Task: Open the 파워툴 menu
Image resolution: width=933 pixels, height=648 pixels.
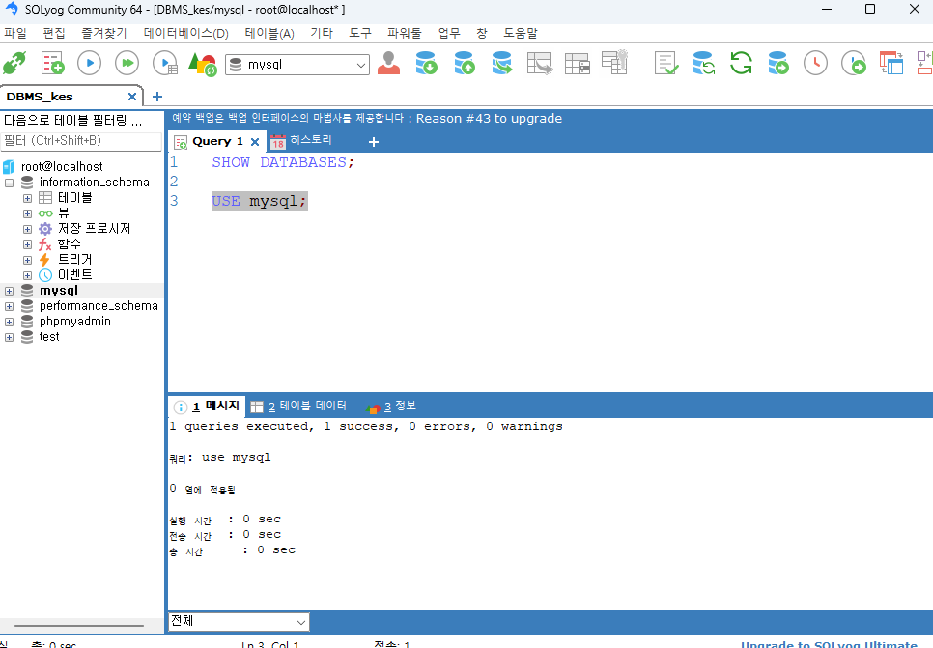Action: pyautogui.click(x=404, y=34)
